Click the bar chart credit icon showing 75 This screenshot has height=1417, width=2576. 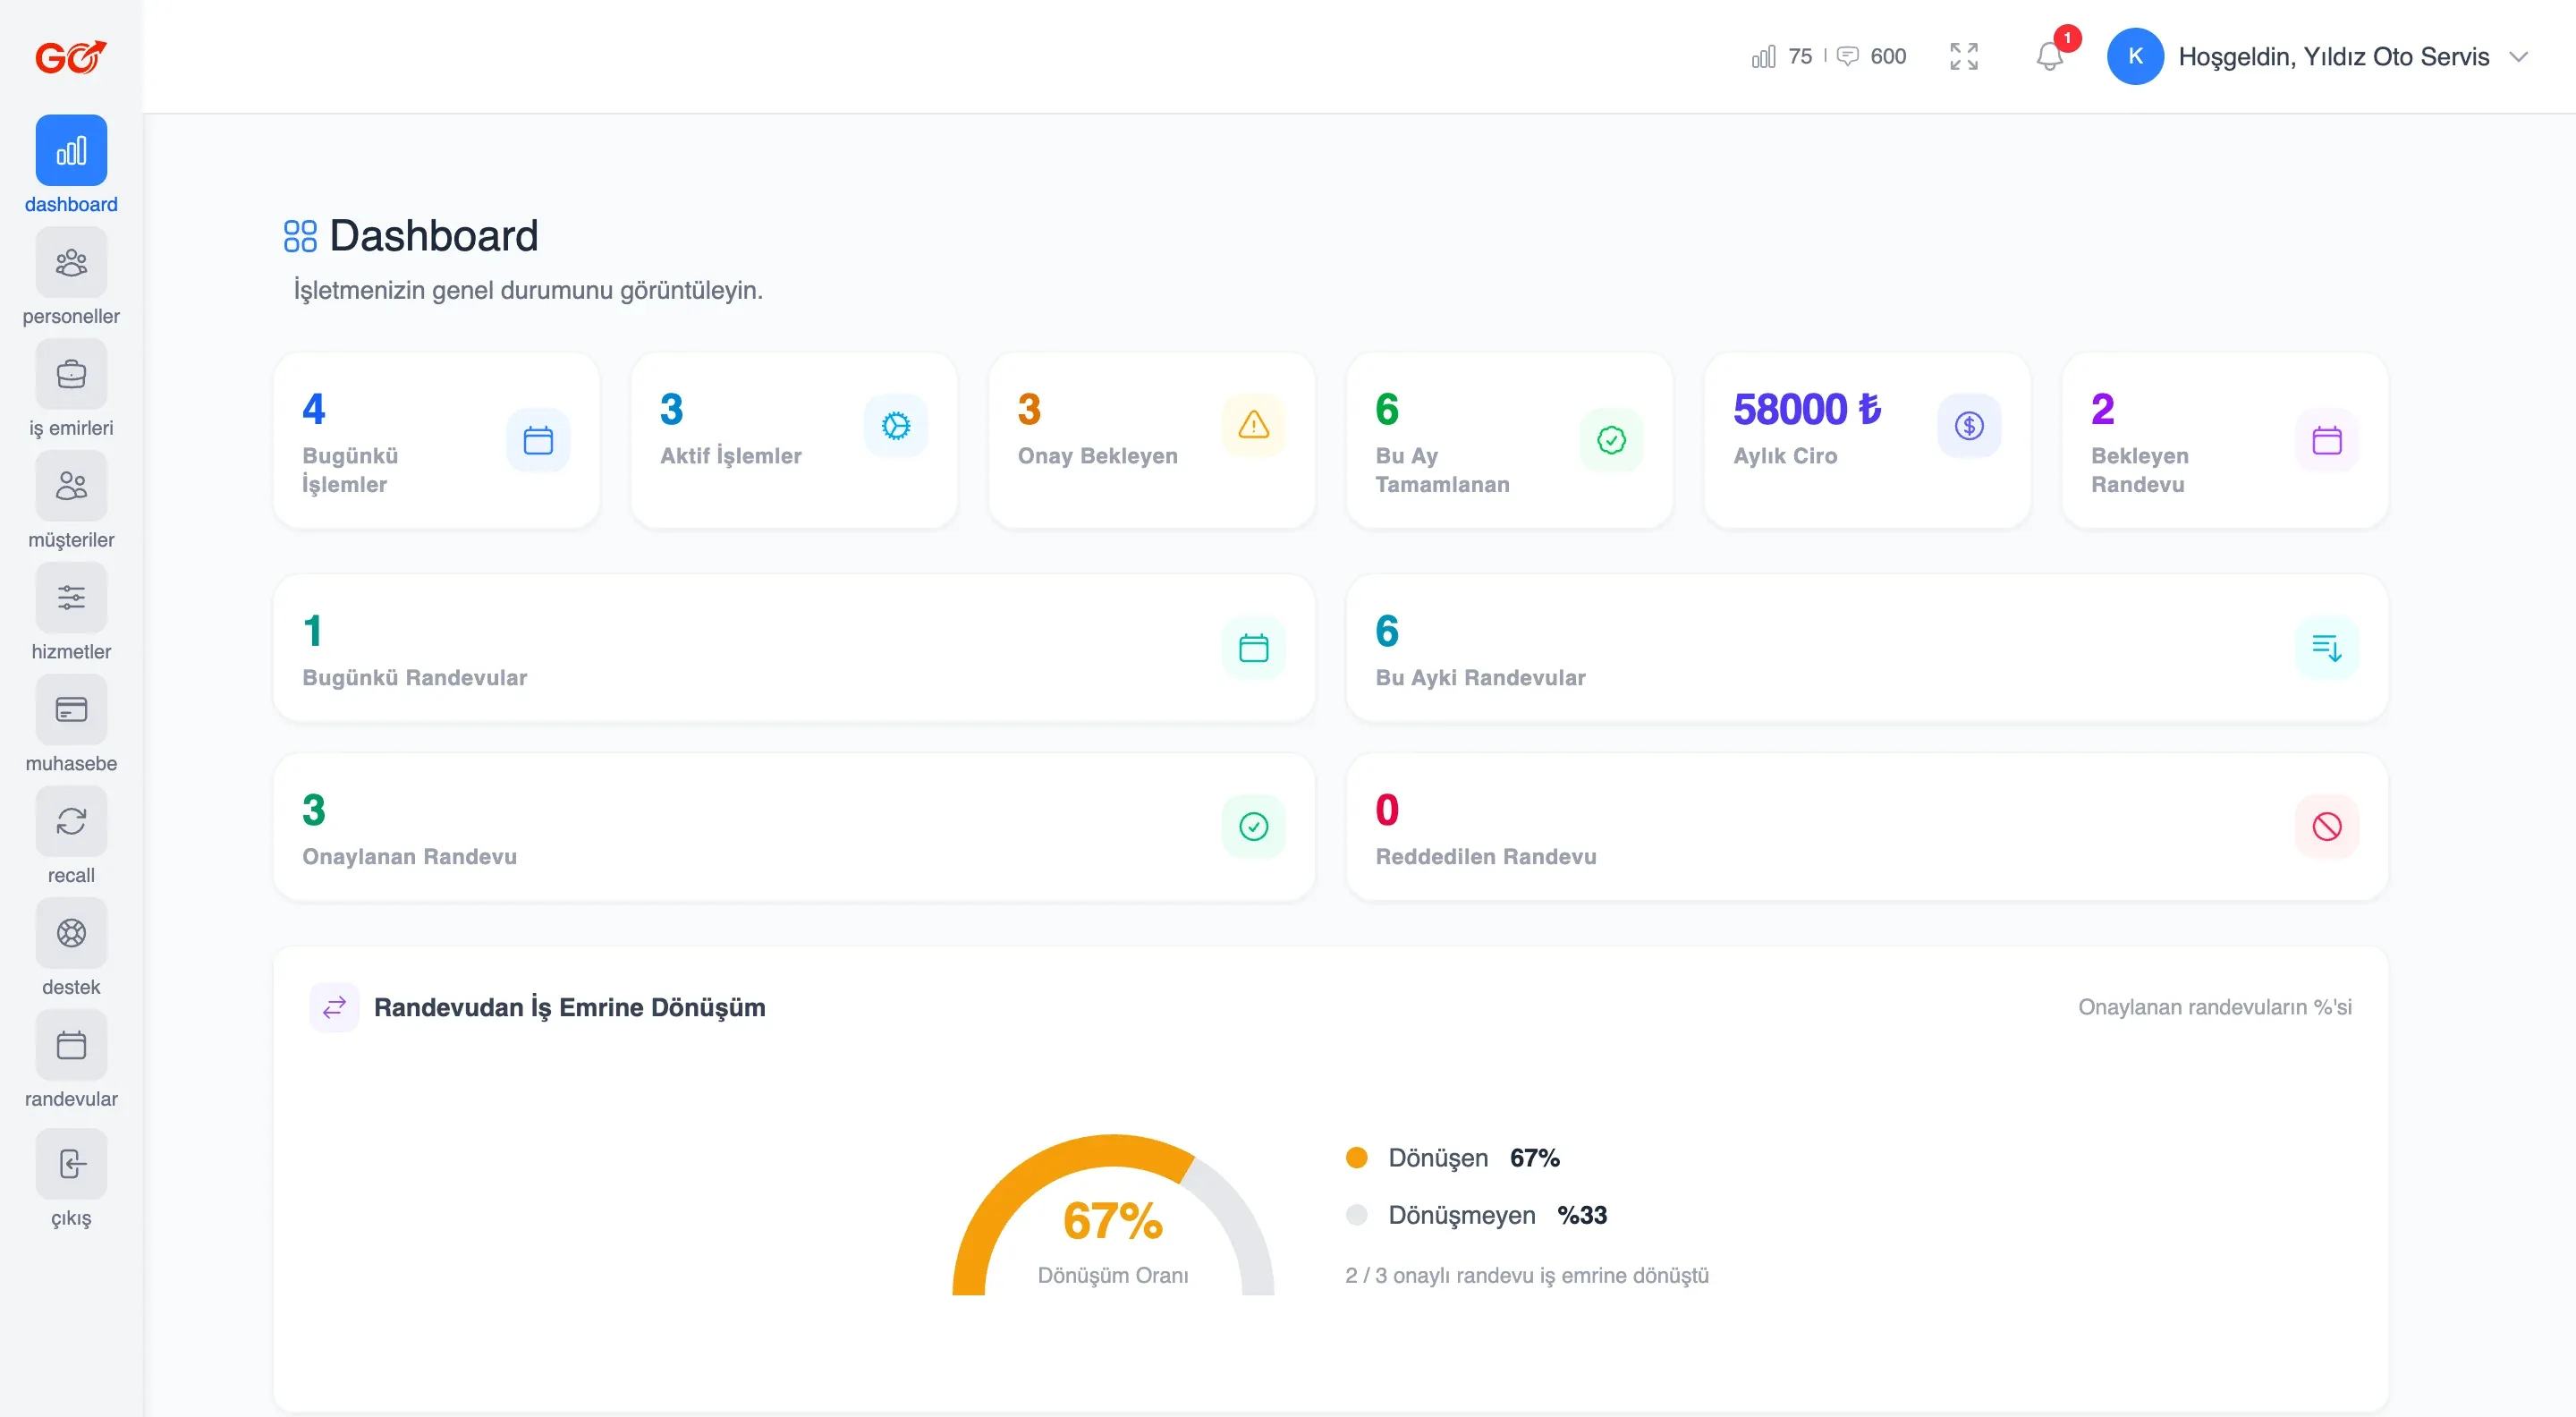click(1764, 57)
